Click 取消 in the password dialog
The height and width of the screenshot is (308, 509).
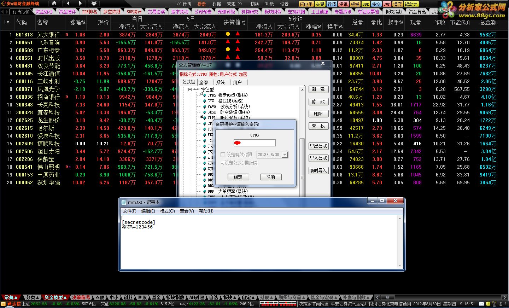click(271, 177)
